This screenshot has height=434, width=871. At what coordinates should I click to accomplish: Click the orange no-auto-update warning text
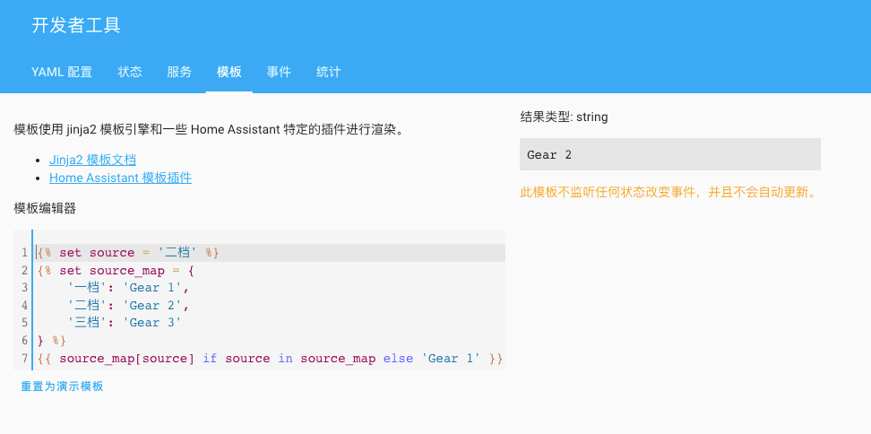pyautogui.click(x=668, y=192)
